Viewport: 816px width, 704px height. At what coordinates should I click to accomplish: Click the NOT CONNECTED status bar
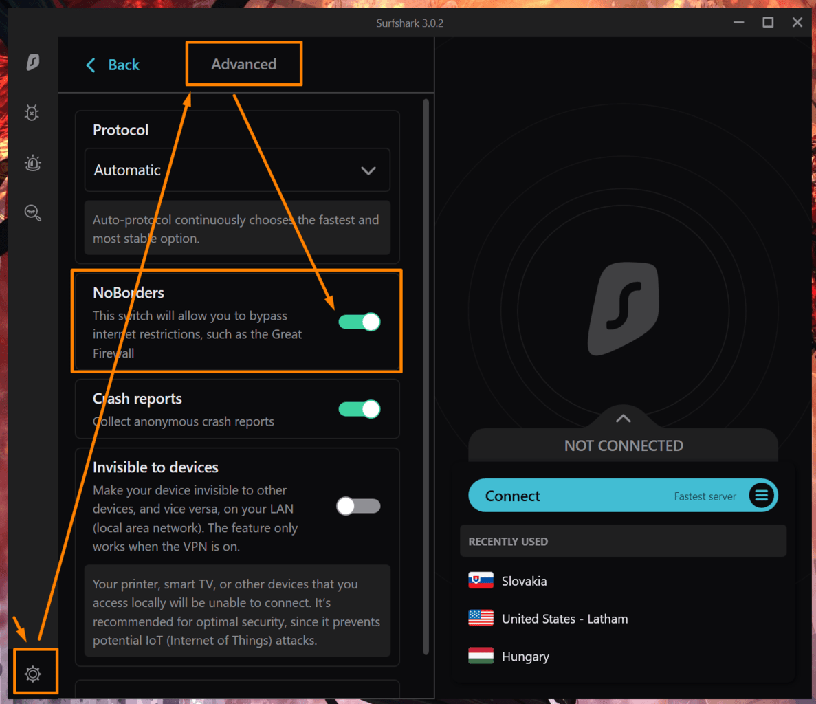click(x=623, y=445)
